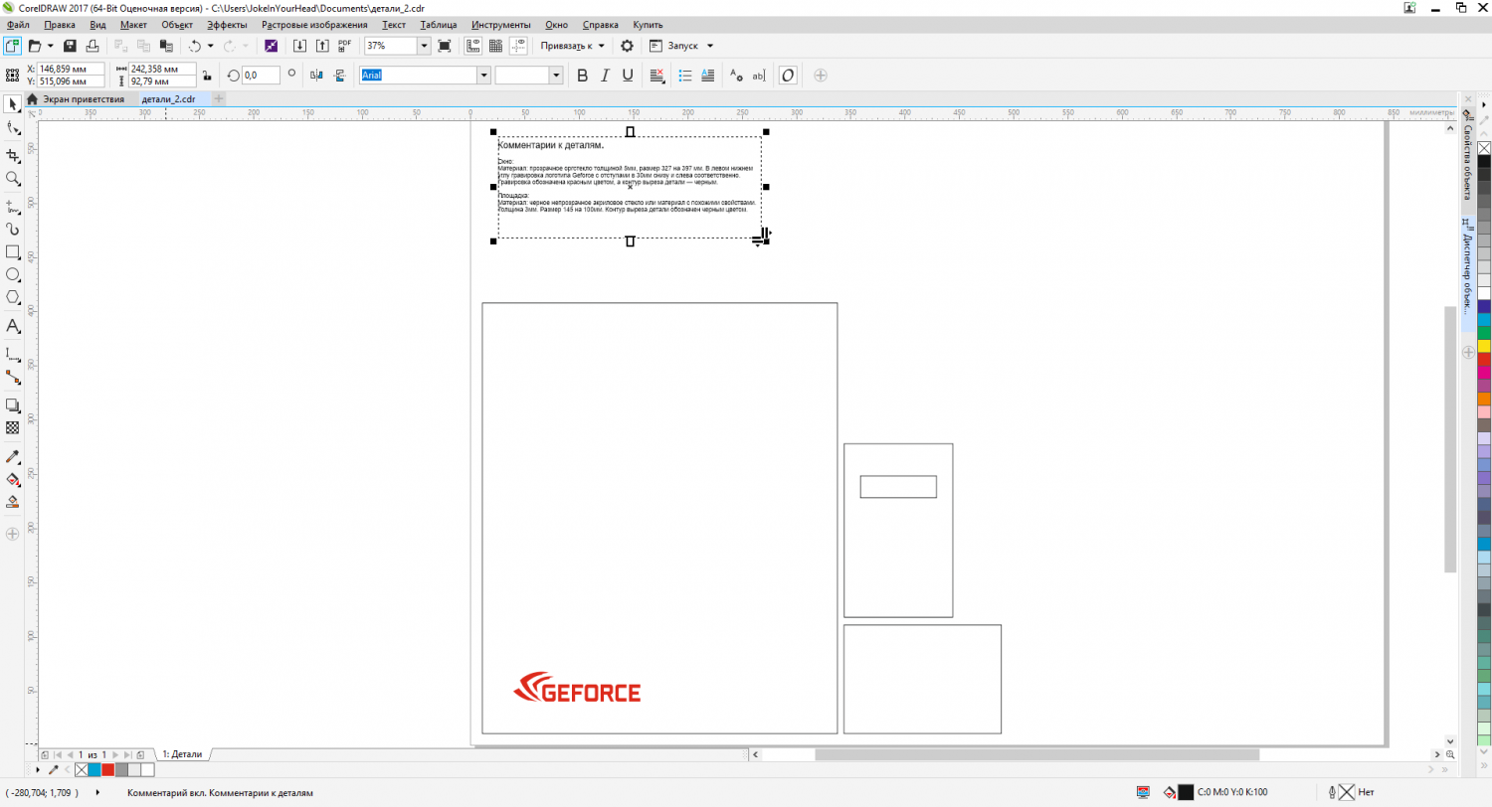Click the Edit Text ab| icon

(759, 75)
